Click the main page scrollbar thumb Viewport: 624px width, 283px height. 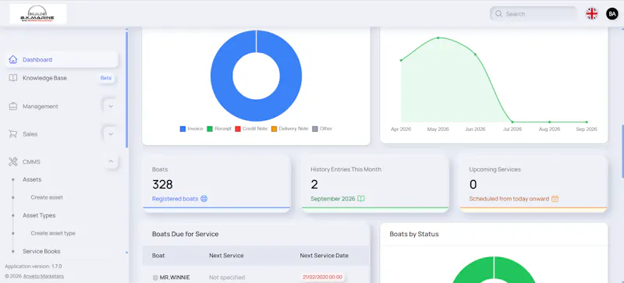tap(622, 151)
